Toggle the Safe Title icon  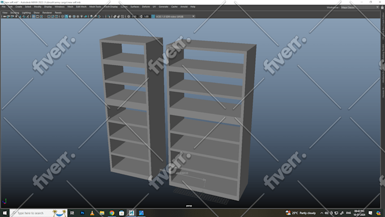pos(57,16)
